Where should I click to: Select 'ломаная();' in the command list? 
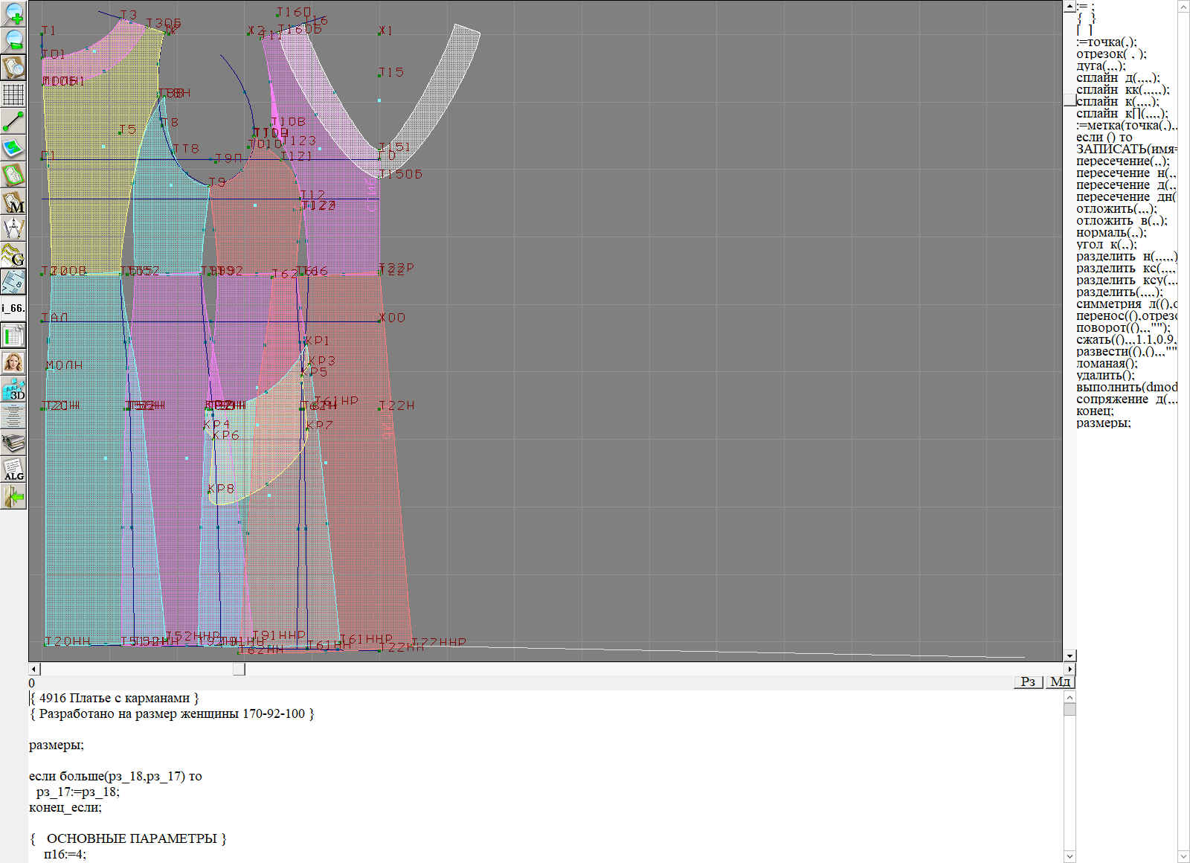coord(1107,364)
